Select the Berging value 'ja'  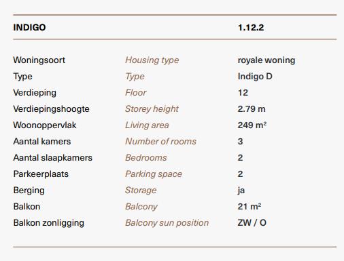pyautogui.click(x=241, y=190)
